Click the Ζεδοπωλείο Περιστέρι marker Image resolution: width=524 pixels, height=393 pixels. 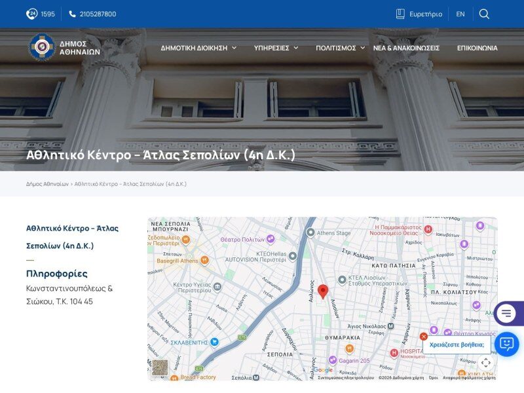point(186,239)
